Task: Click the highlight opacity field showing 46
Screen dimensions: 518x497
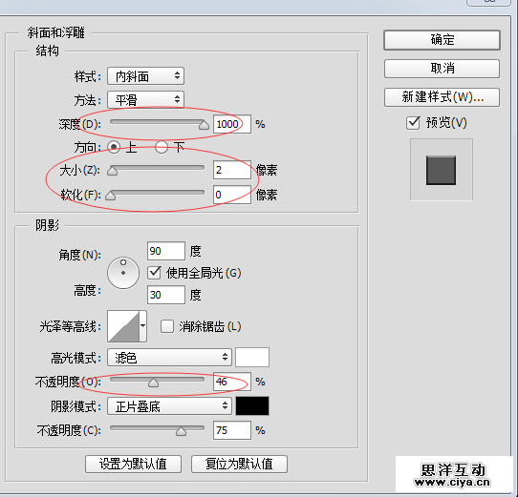Action: [x=232, y=382]
